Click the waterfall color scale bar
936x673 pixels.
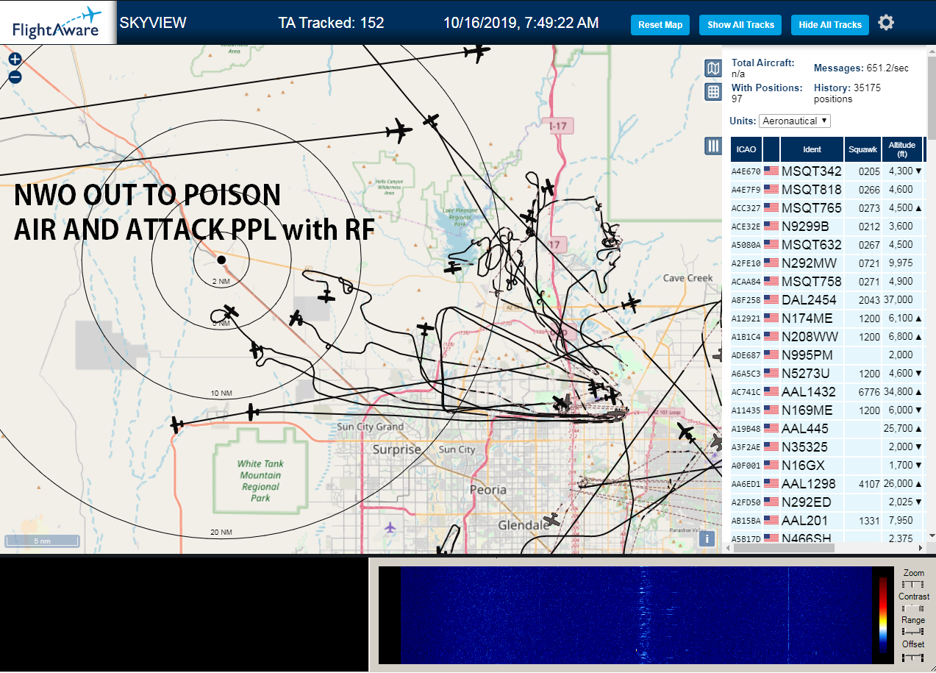[x=883, y=615]
